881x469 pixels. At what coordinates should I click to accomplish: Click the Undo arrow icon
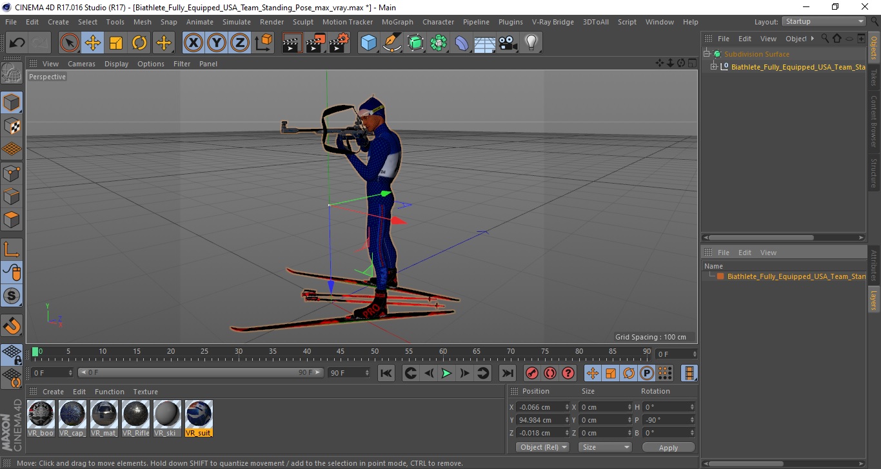[x=17, y=43]
